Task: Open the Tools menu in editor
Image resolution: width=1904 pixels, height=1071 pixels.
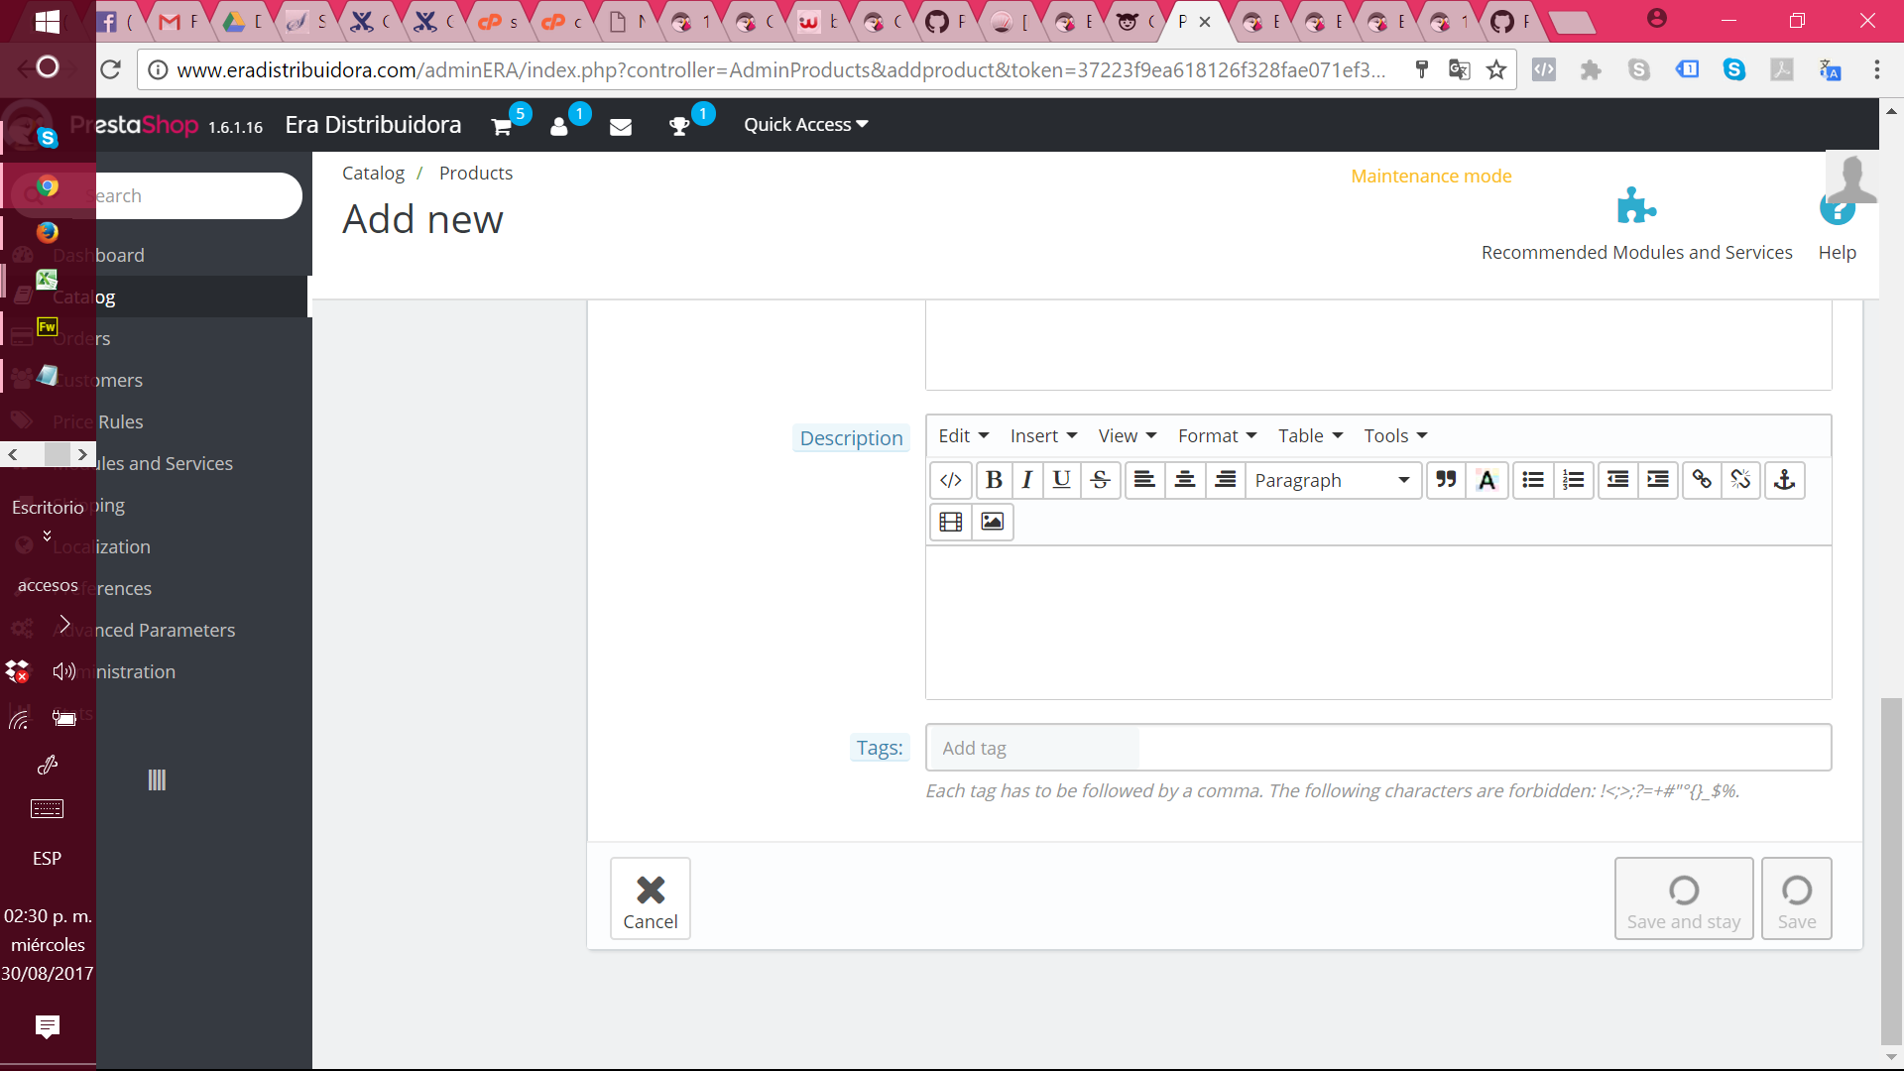Action: 1395,436
